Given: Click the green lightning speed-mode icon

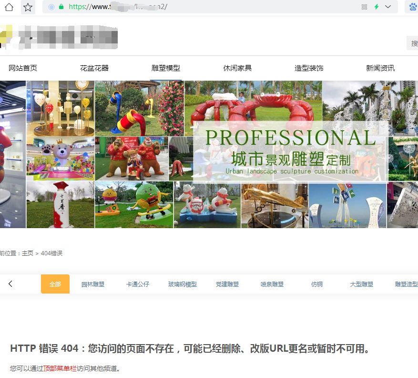Looking at the screenshot, I should [377, 7].
